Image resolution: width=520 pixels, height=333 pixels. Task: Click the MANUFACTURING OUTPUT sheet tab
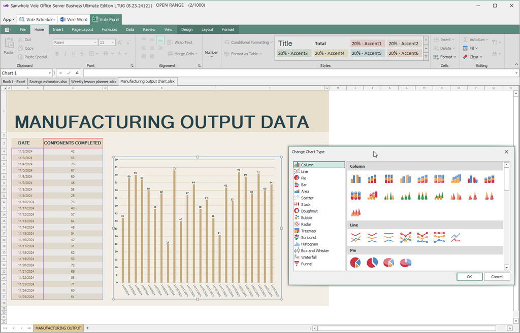click(x=58, y=328)
